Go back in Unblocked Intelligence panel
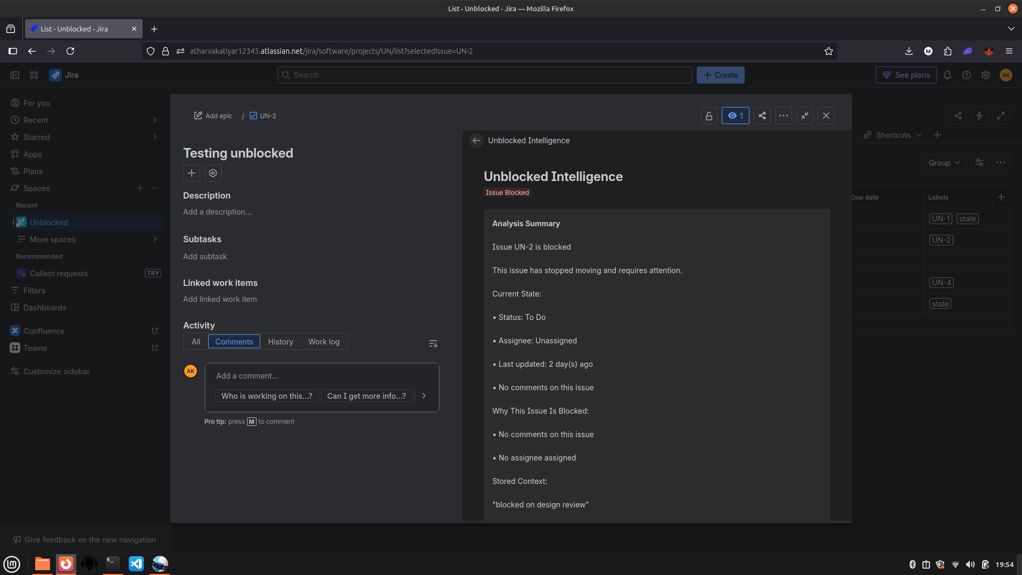This screenshot has width=1022, height=575. (476, 141)
